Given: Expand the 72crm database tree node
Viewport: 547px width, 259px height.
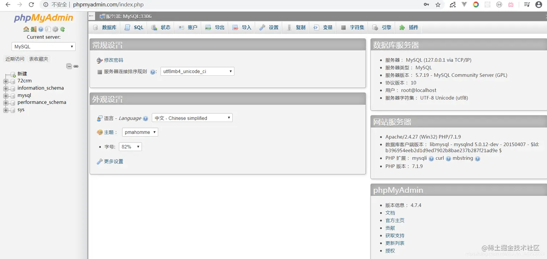Looking at the screenshot, I should coord(6,81).
